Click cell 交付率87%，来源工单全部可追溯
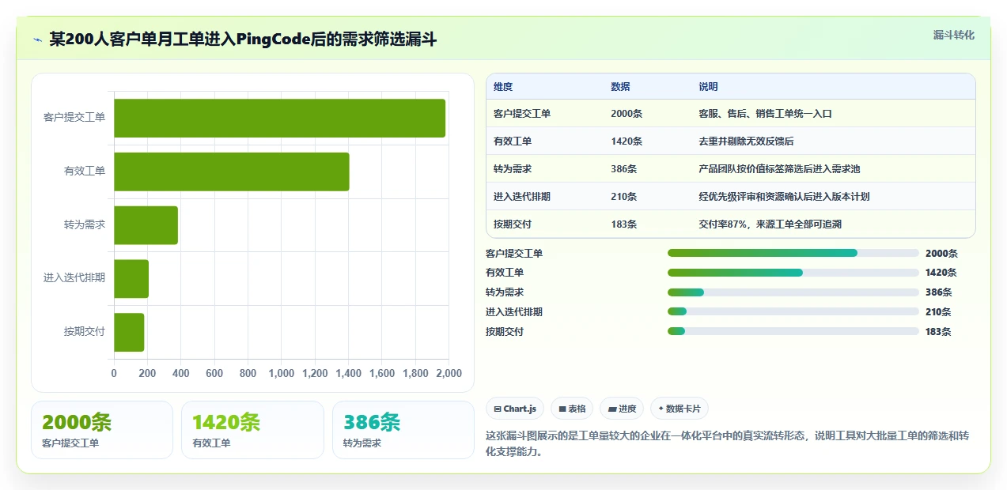Viewport: 1007px width, 490px height. coord(770,224)
